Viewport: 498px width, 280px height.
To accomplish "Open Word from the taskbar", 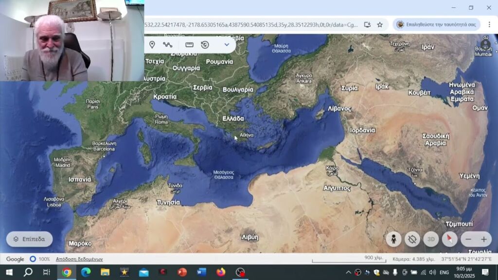I will click(201, 272).
